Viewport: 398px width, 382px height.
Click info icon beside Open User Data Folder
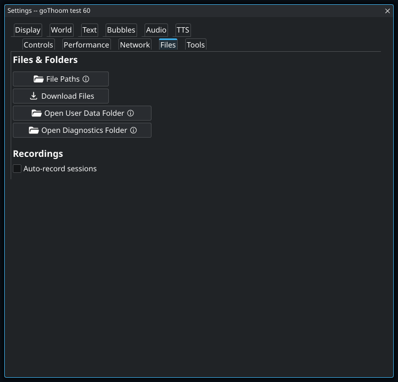(x=131, y=113)
